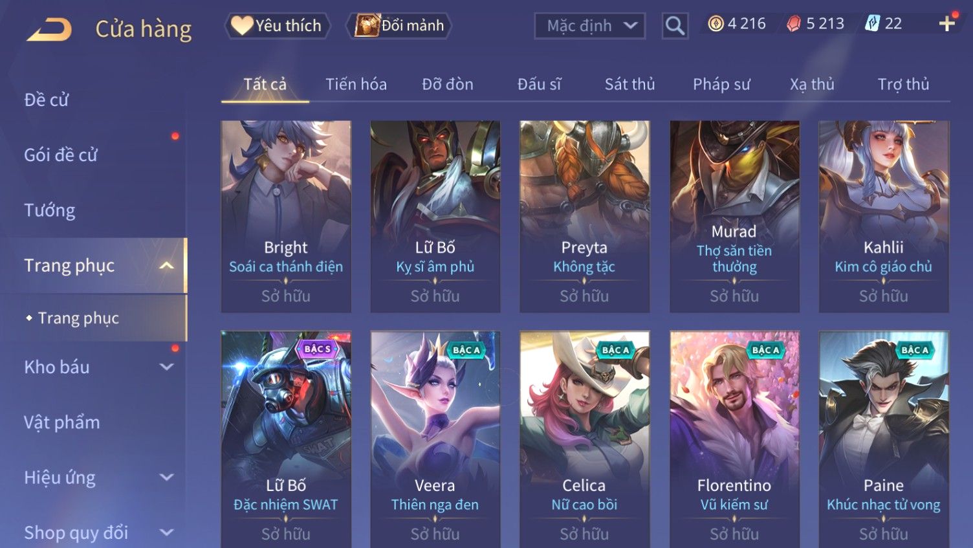This screenshot has width=973, height=548.
Task: Select the Veera Thiên nga đen skin card
Action: click(435, 440)
